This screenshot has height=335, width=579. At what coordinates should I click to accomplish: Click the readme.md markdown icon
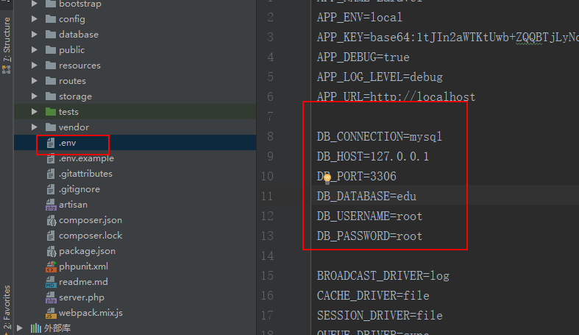tap(51, 282)
